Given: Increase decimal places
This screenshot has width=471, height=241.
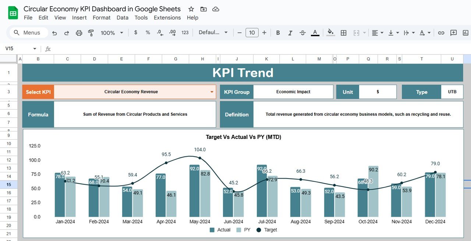Looking at the screenshot, I should [x=172, y=32].
